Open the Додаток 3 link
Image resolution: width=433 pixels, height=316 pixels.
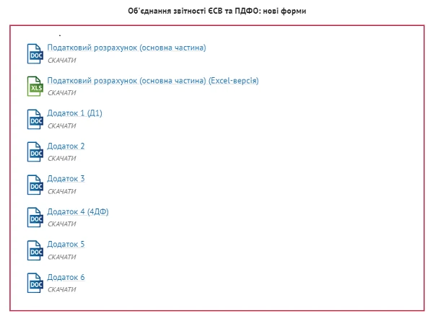(66, 179)
